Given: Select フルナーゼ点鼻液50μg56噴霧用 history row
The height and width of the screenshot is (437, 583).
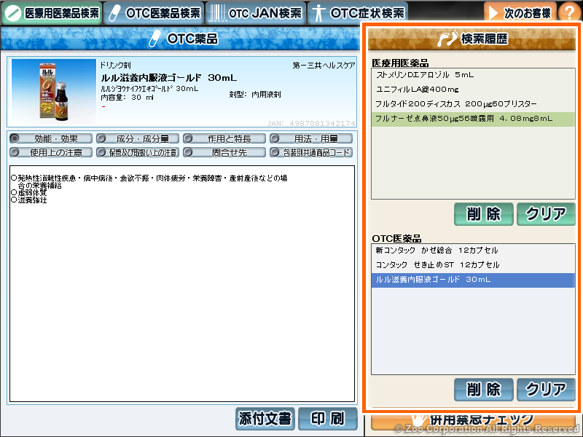Looking at the screenshot, I should coord(473,119).
